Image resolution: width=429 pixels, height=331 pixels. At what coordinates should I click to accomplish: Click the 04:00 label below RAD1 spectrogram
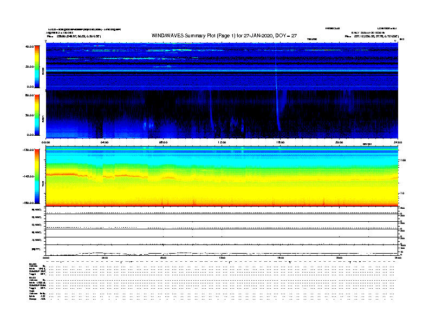coord(105,142)
